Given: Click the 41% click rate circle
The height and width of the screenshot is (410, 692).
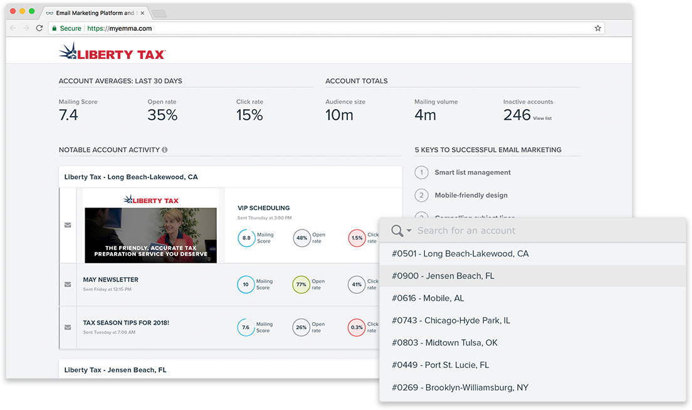Looking at the screenshot, I should (x=357, y=284).
